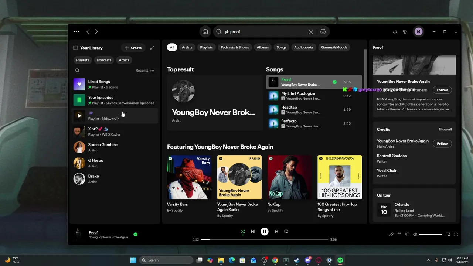This screenshot has height=266, width=473.
Task: Open Connect to a device icon
Action: click(x=407, y=235)
